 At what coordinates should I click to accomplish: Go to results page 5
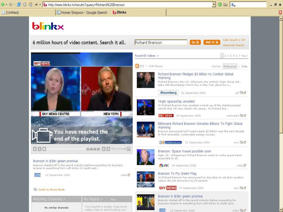tap(234, 56)
